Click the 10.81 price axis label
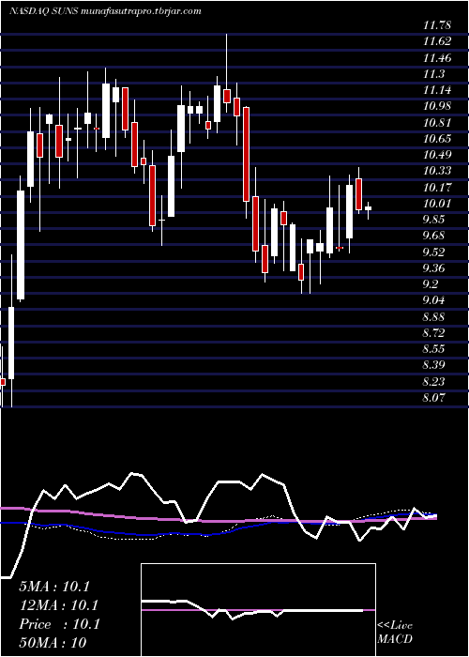The width and height of the screenshot is (469, 657). coord(437,123)
